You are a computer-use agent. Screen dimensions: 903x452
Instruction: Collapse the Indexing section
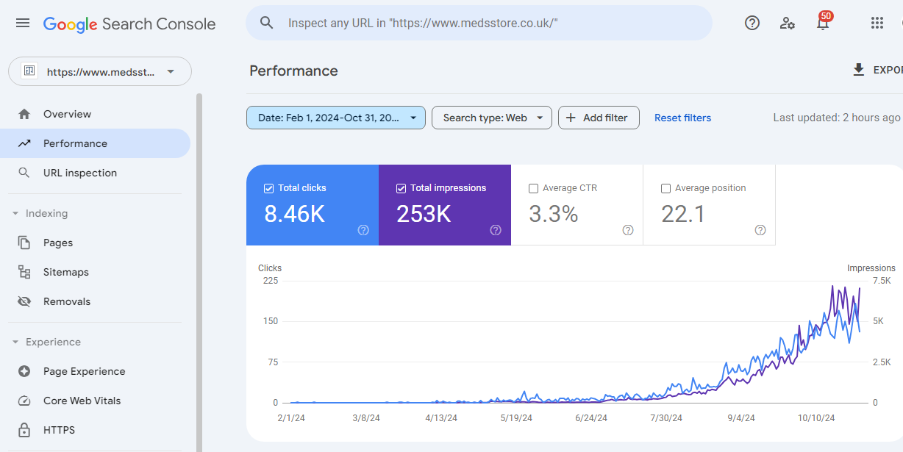(15, 213)
